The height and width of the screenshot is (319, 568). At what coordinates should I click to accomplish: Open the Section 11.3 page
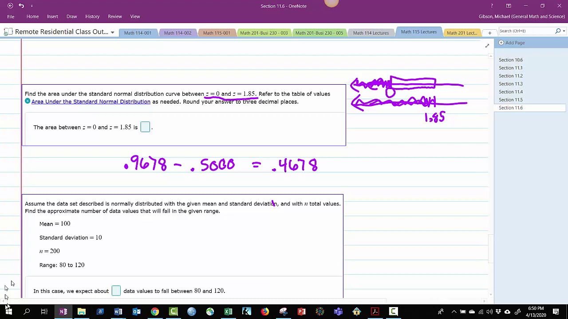510,84
